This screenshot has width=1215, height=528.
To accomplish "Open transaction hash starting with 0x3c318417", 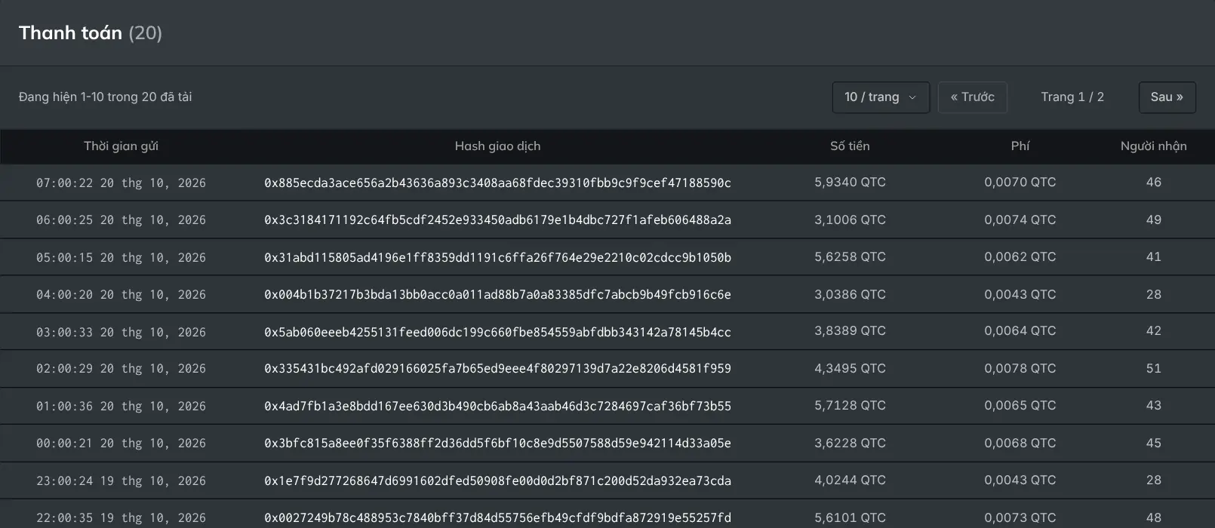I will 497,220.
